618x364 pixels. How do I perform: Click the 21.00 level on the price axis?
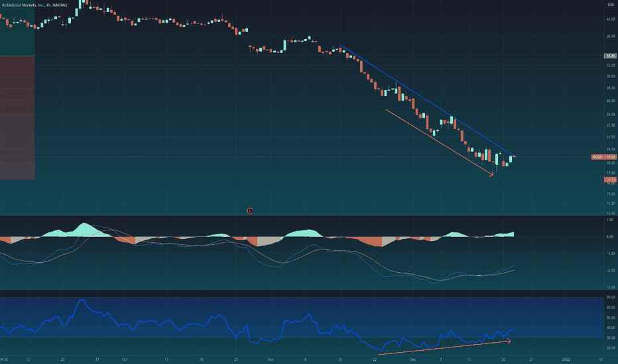[x=611, y=137]
